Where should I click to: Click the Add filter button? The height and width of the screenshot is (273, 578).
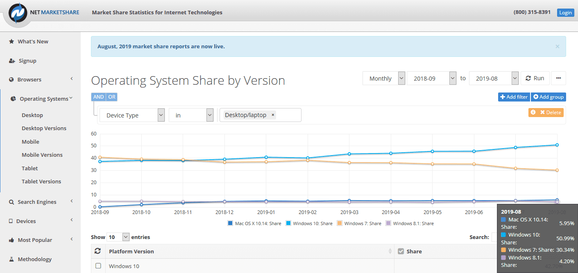pyautogui.click(x=514, y=97)
